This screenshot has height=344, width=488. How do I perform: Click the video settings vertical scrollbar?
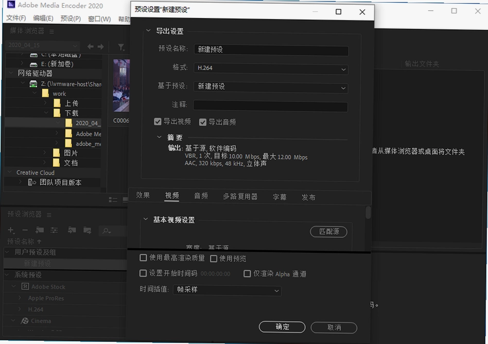[x=368, y=213]
